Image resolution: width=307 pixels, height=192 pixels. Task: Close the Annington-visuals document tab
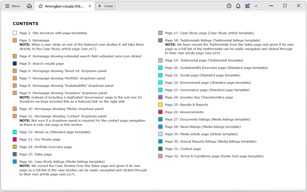90,6
